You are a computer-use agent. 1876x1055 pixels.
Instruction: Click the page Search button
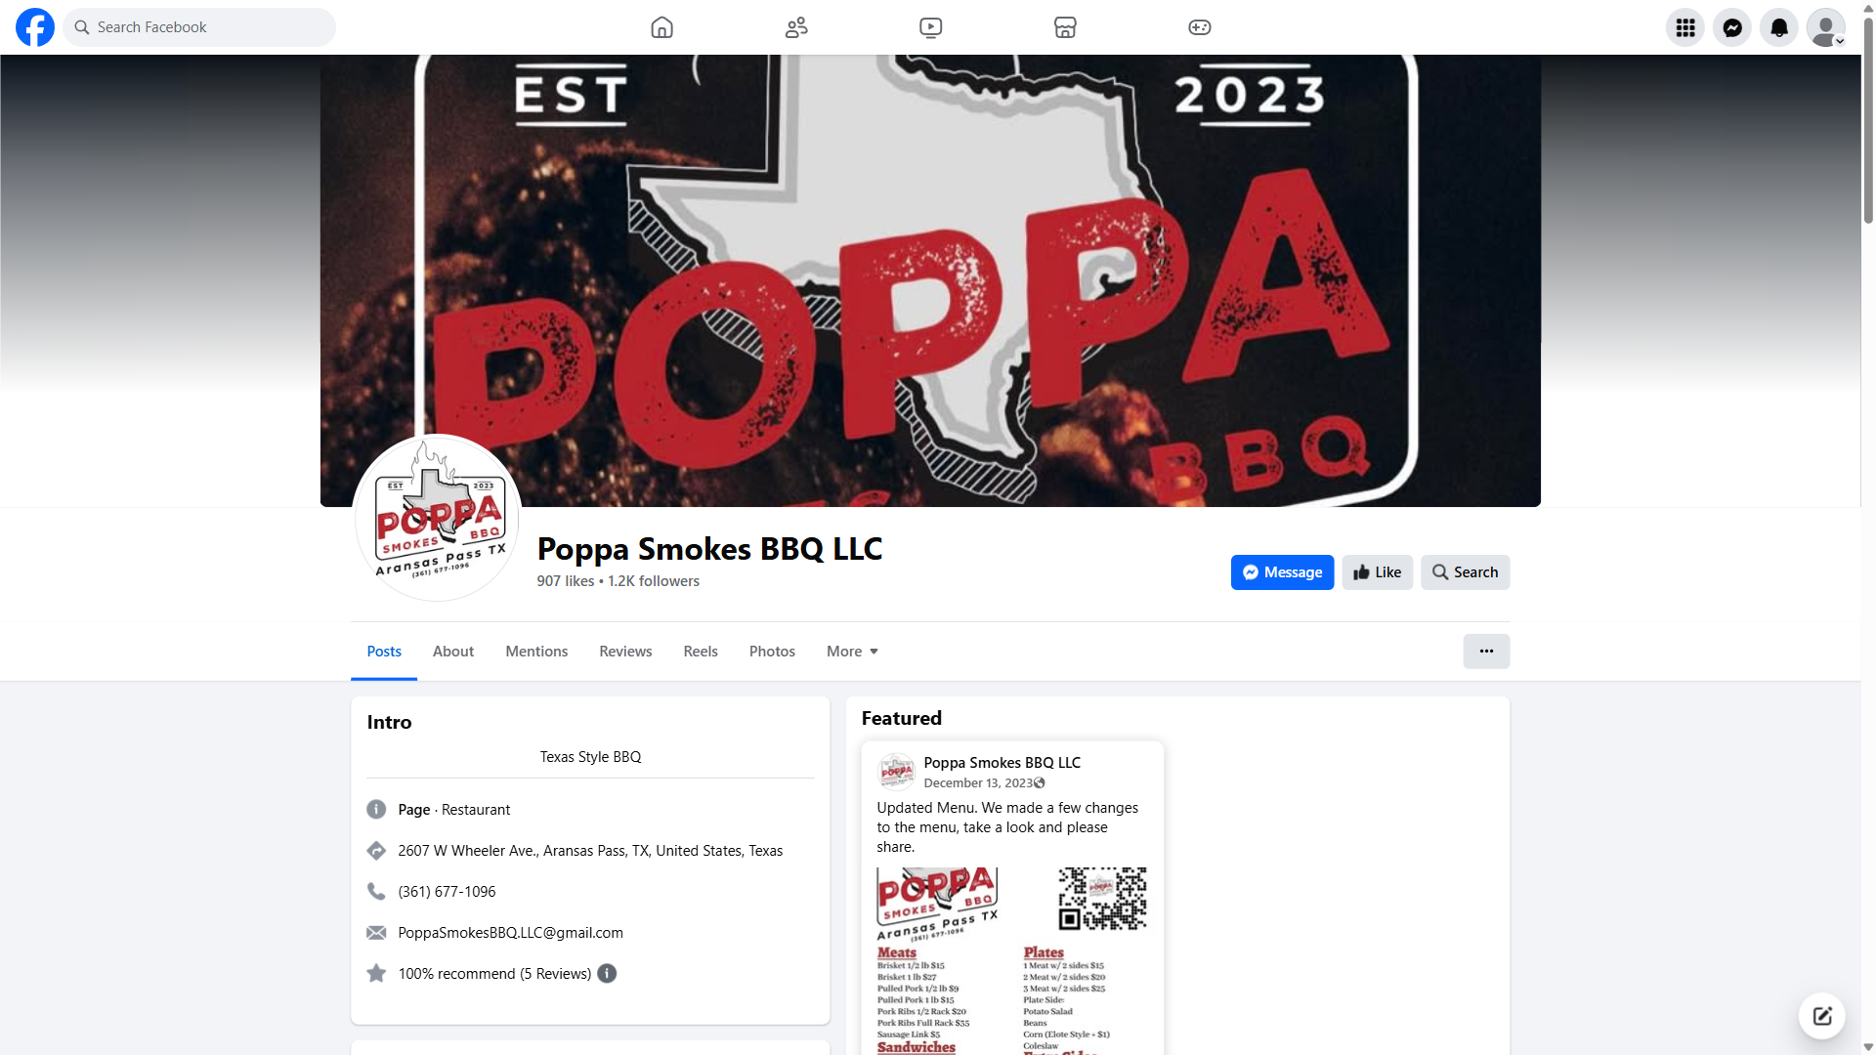point(1465,572)
